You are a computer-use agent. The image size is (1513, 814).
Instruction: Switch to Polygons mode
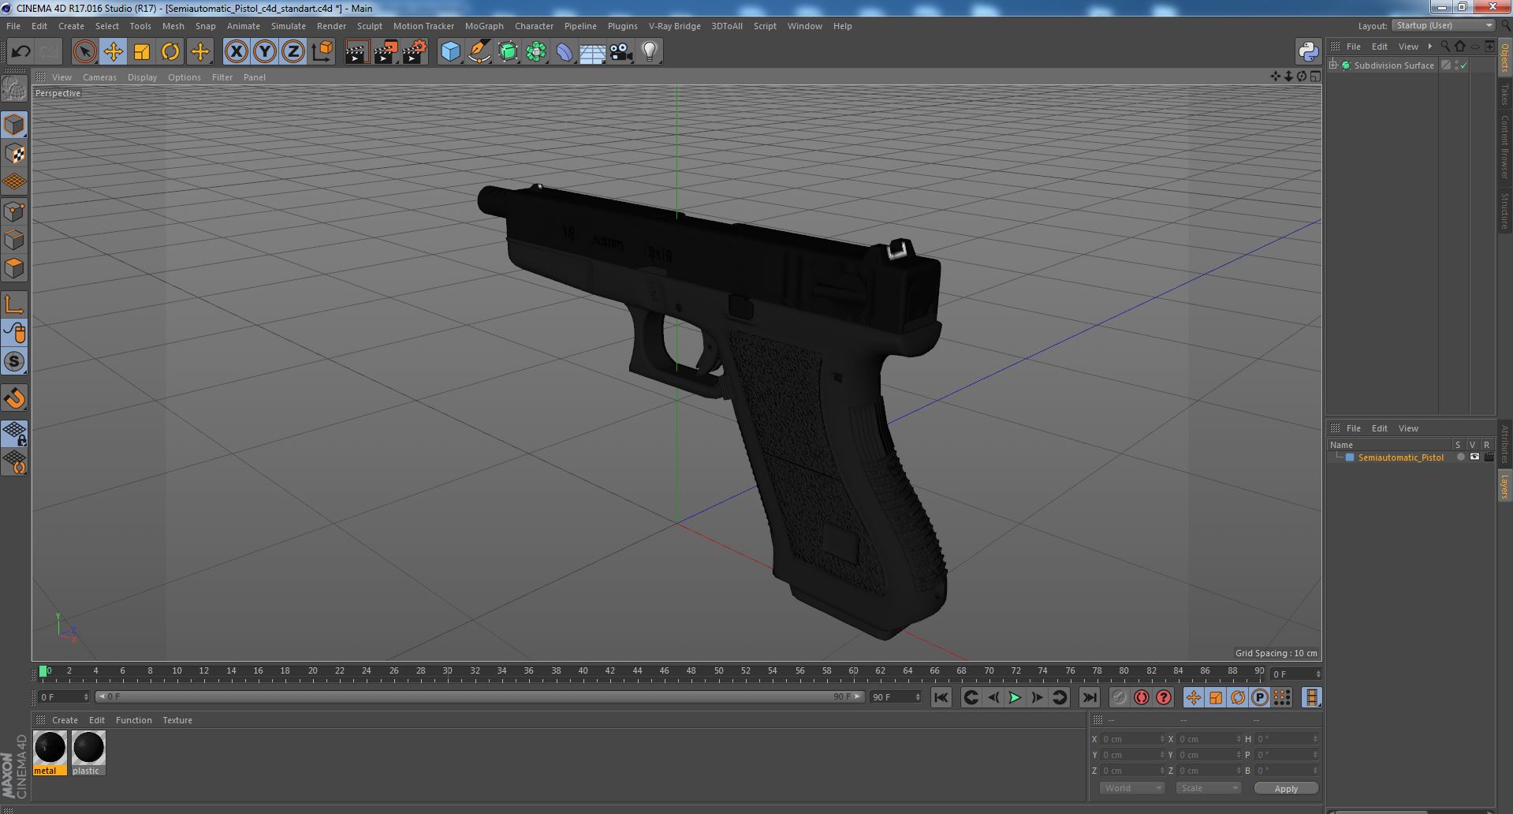coord(14,268)
